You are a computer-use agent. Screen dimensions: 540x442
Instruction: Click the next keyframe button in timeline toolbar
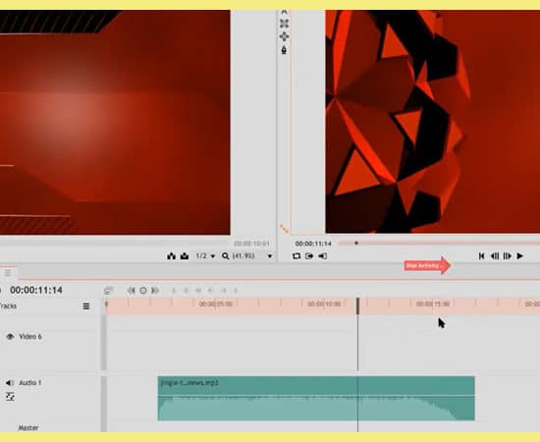[x=155, y=291]
